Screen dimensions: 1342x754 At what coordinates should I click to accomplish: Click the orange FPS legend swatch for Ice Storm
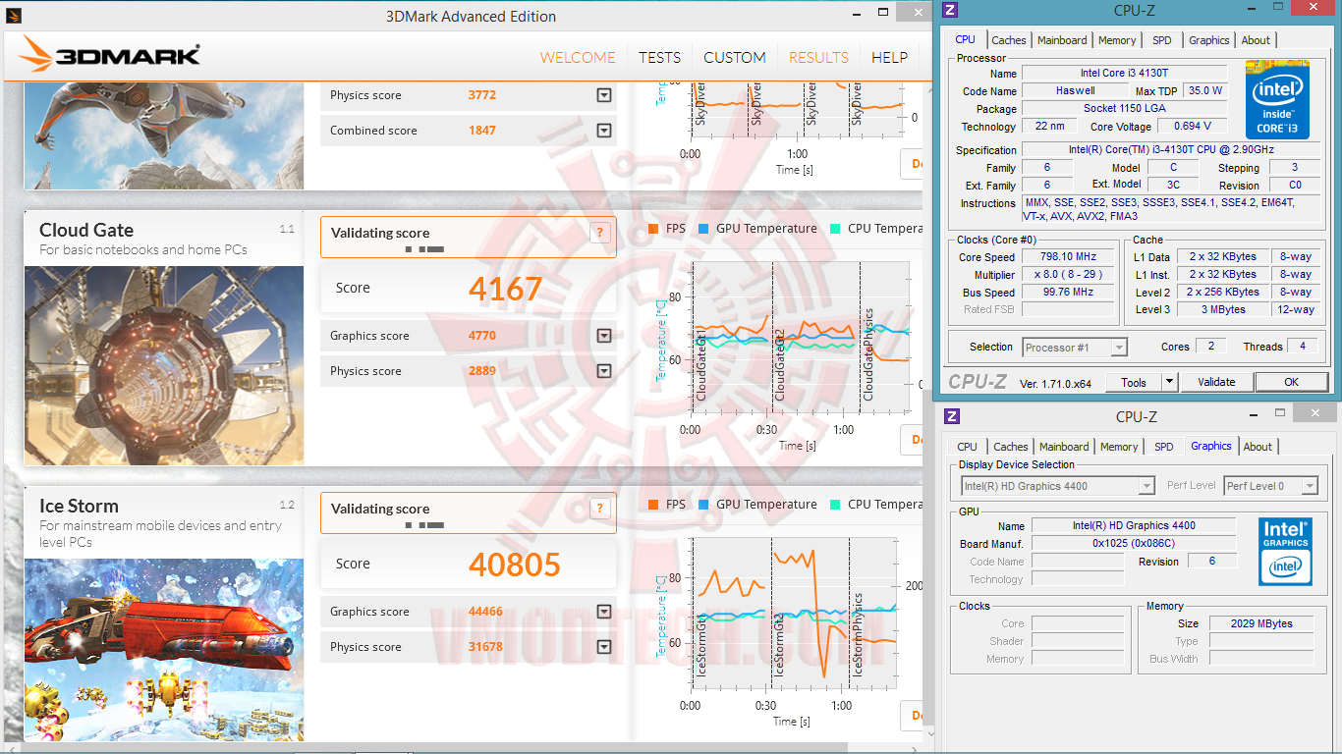tap(653, 505)
